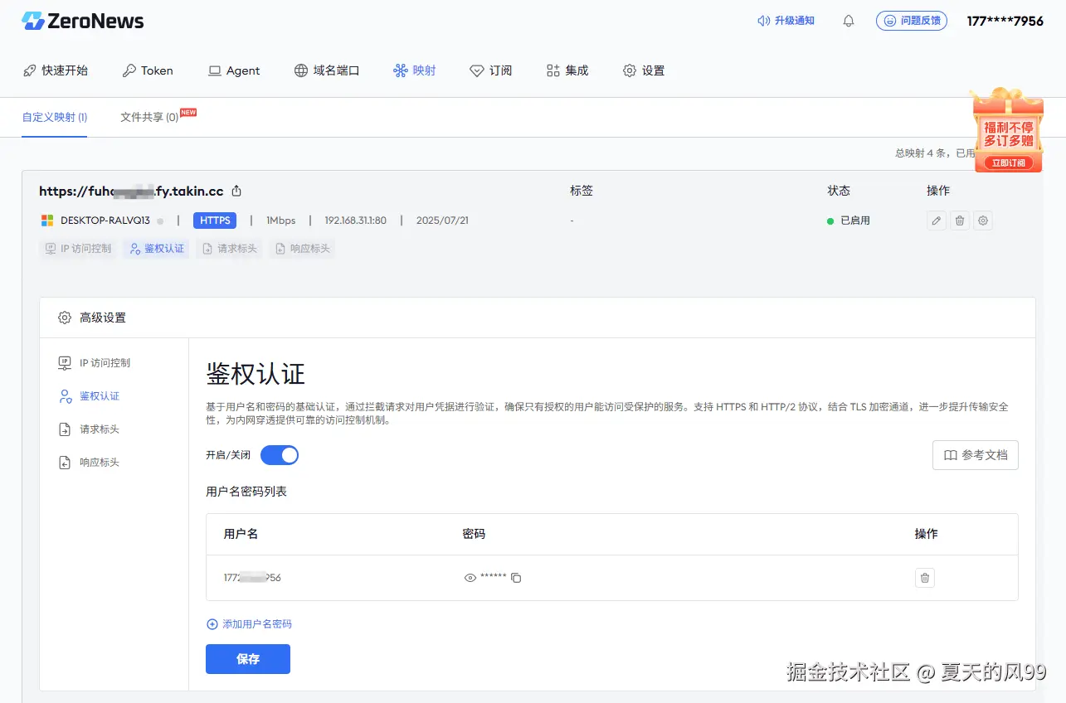Click the 请求标头 tag under mapping
Viewport: 1066px width, 703px height.
(229, 249)
